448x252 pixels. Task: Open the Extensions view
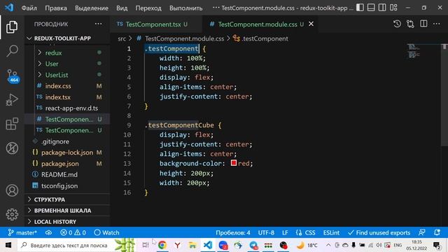click(x=12, y=124)
